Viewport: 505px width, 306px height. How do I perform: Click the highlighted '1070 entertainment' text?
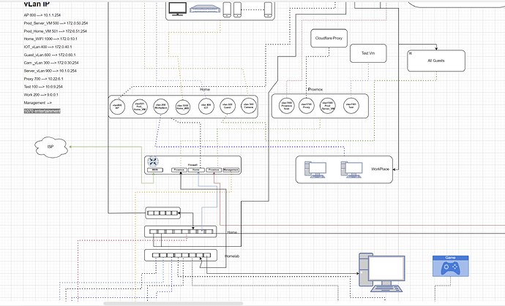click(x=42, y=111)
